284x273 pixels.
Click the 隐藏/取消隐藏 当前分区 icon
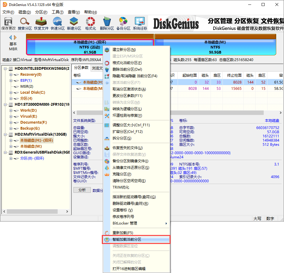[107, 76]
